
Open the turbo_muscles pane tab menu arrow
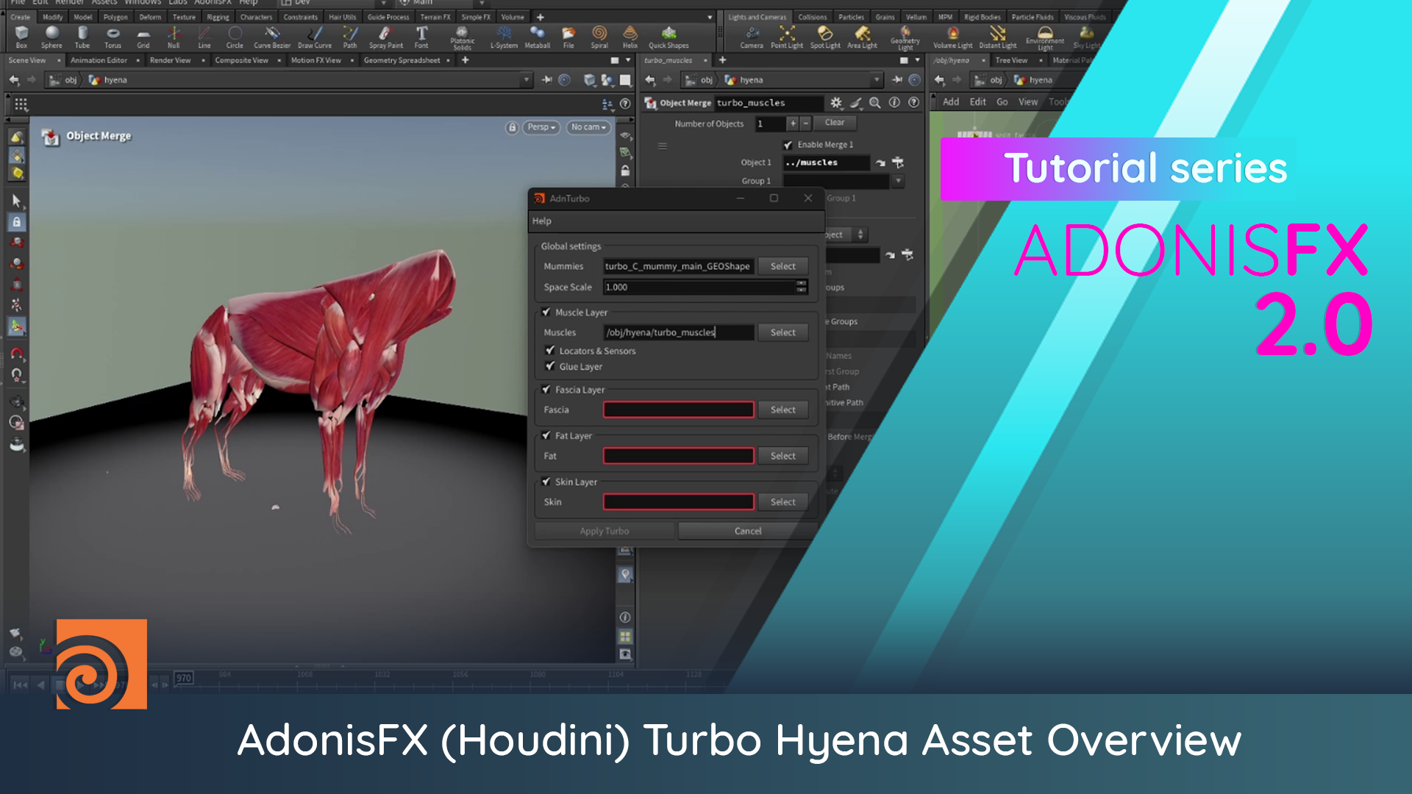coord(917,60)
